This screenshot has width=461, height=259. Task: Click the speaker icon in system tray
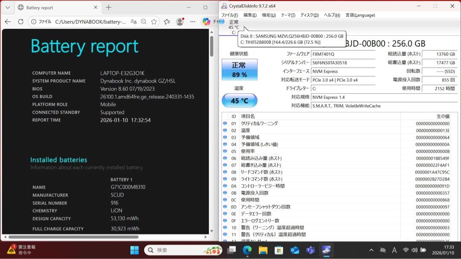[x=414, y=250]
